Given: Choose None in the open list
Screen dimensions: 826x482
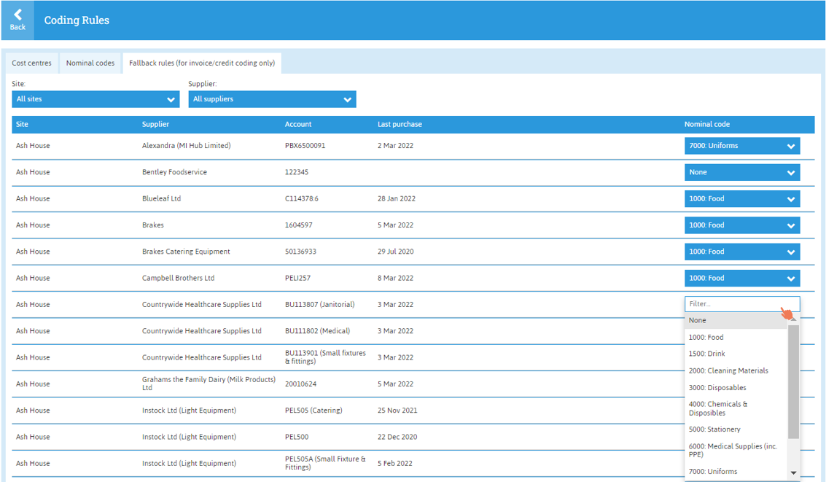Looking at the screenshot, I should 736,320.
